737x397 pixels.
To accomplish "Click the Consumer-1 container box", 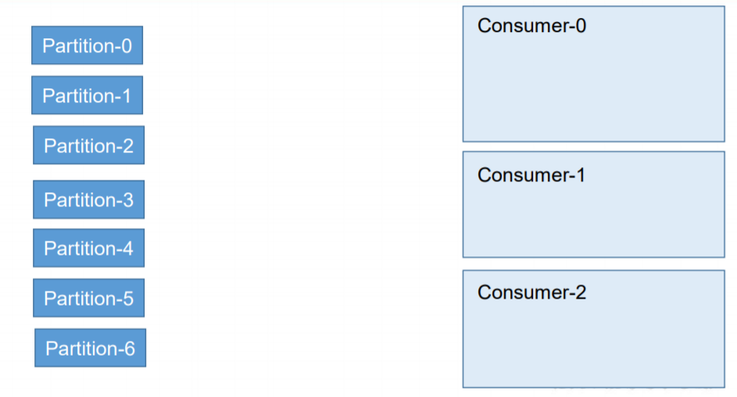I will 594,205.
